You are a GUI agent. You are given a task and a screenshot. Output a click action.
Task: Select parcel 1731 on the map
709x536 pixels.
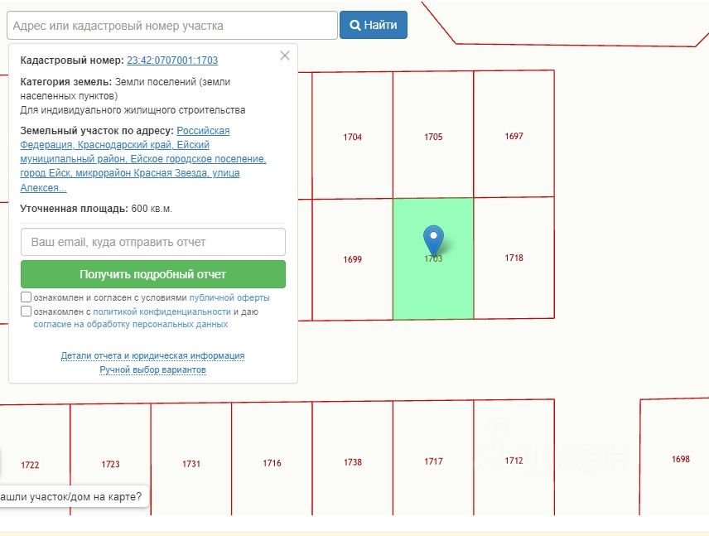[191, 464]
